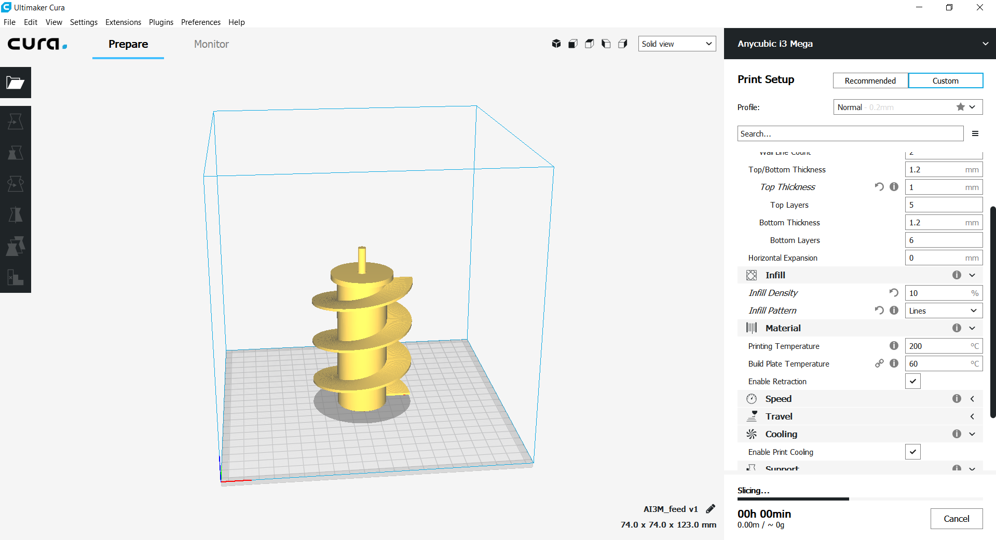The height and width of the screenshot is (540, 996).
Task: Click the Open File folder icon
Action: coord(16,83)
